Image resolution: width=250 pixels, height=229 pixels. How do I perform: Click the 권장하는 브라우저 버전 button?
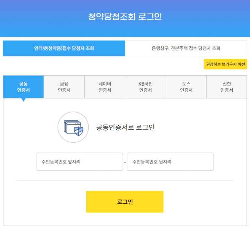tap(225, 64)
